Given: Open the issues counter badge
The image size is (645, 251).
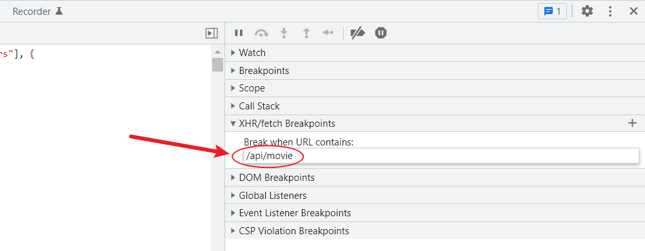Looking at the screenshot, I should [552, 11].
